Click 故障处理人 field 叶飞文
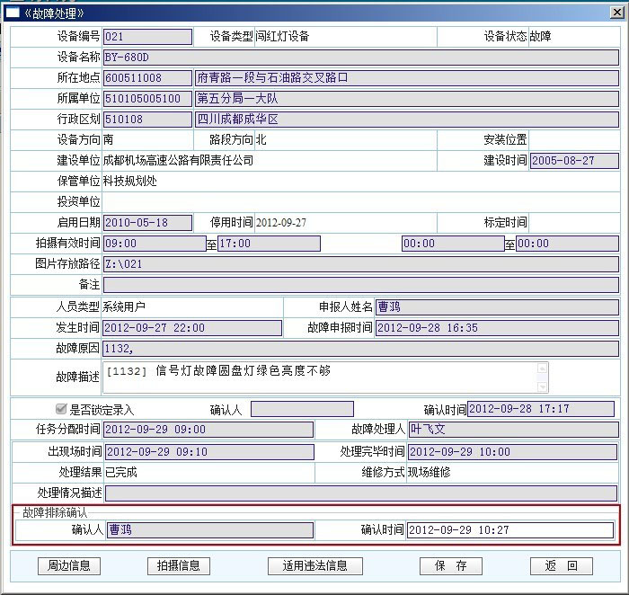 pyautogui.click(x=513, y=430)
